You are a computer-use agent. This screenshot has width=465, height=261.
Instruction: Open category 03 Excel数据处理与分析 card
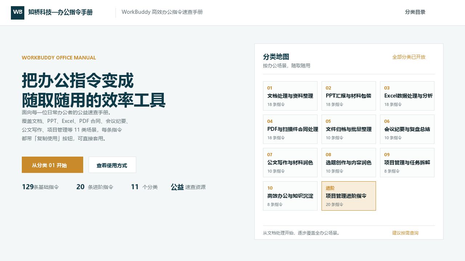tap(407, 96)
